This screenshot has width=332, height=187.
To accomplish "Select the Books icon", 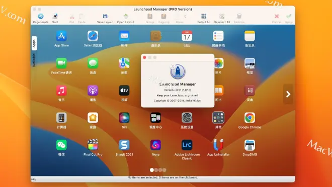I will [x=219, y=90].
